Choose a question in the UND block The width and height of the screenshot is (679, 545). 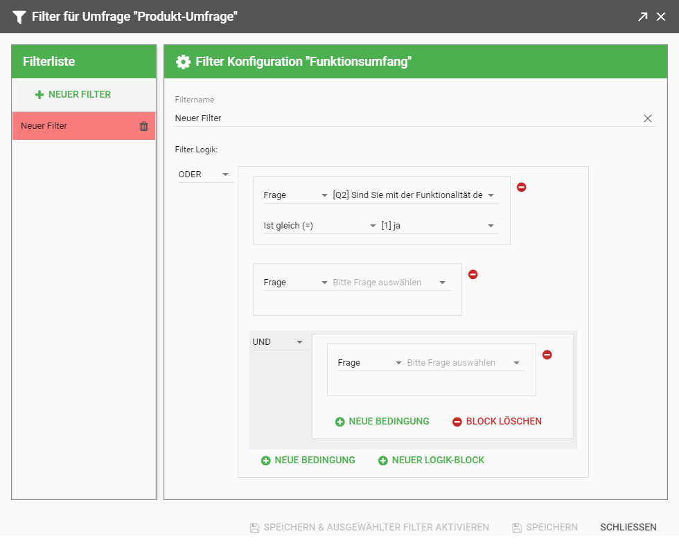(464, 363)
